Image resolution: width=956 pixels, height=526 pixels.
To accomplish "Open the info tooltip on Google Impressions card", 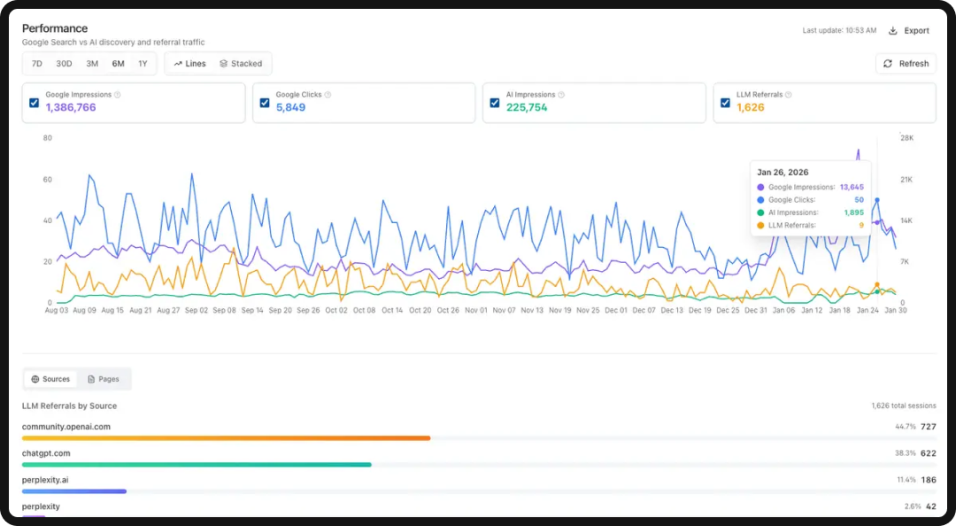I will [118, 94].
